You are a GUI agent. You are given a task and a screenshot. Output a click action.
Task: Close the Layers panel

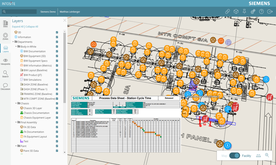tap(64, 20)
